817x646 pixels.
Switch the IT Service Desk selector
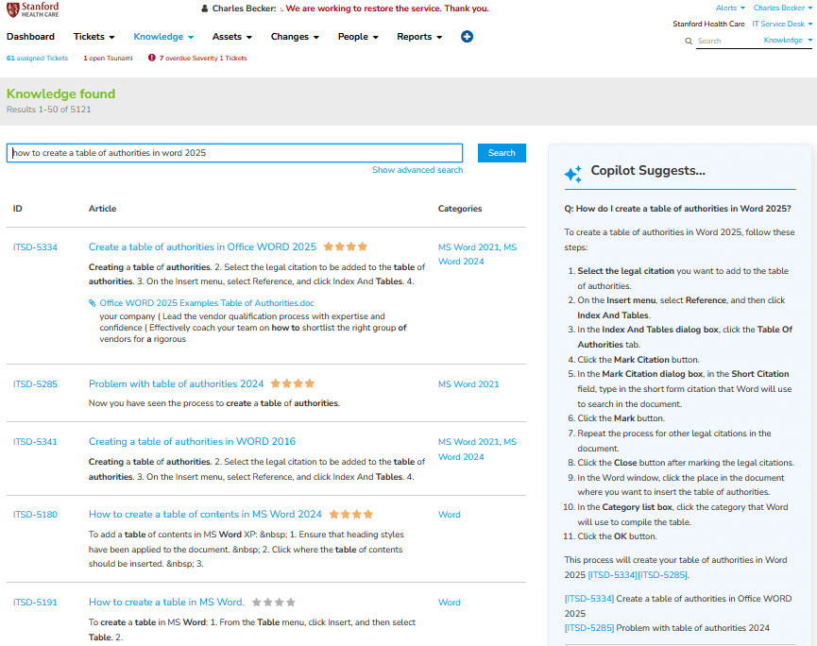point(782,24)
